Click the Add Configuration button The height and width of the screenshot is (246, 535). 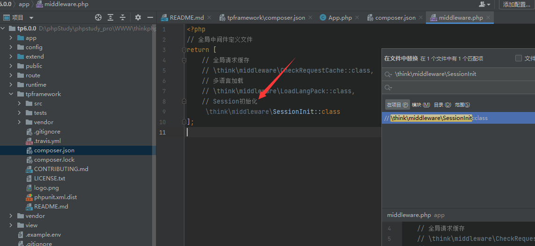click(x=517, y=4)
